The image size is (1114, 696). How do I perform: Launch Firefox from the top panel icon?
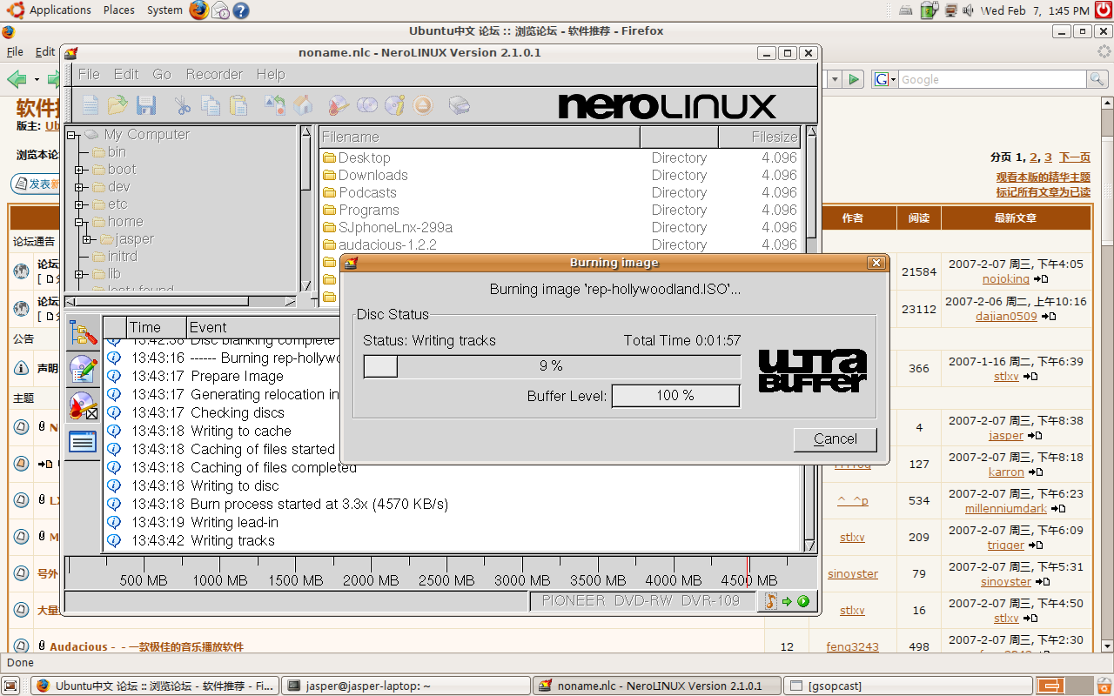[199, 10]
